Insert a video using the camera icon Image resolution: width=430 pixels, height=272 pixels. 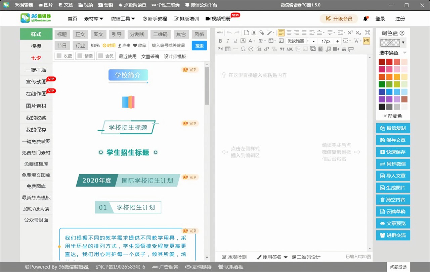pos(336,49)
